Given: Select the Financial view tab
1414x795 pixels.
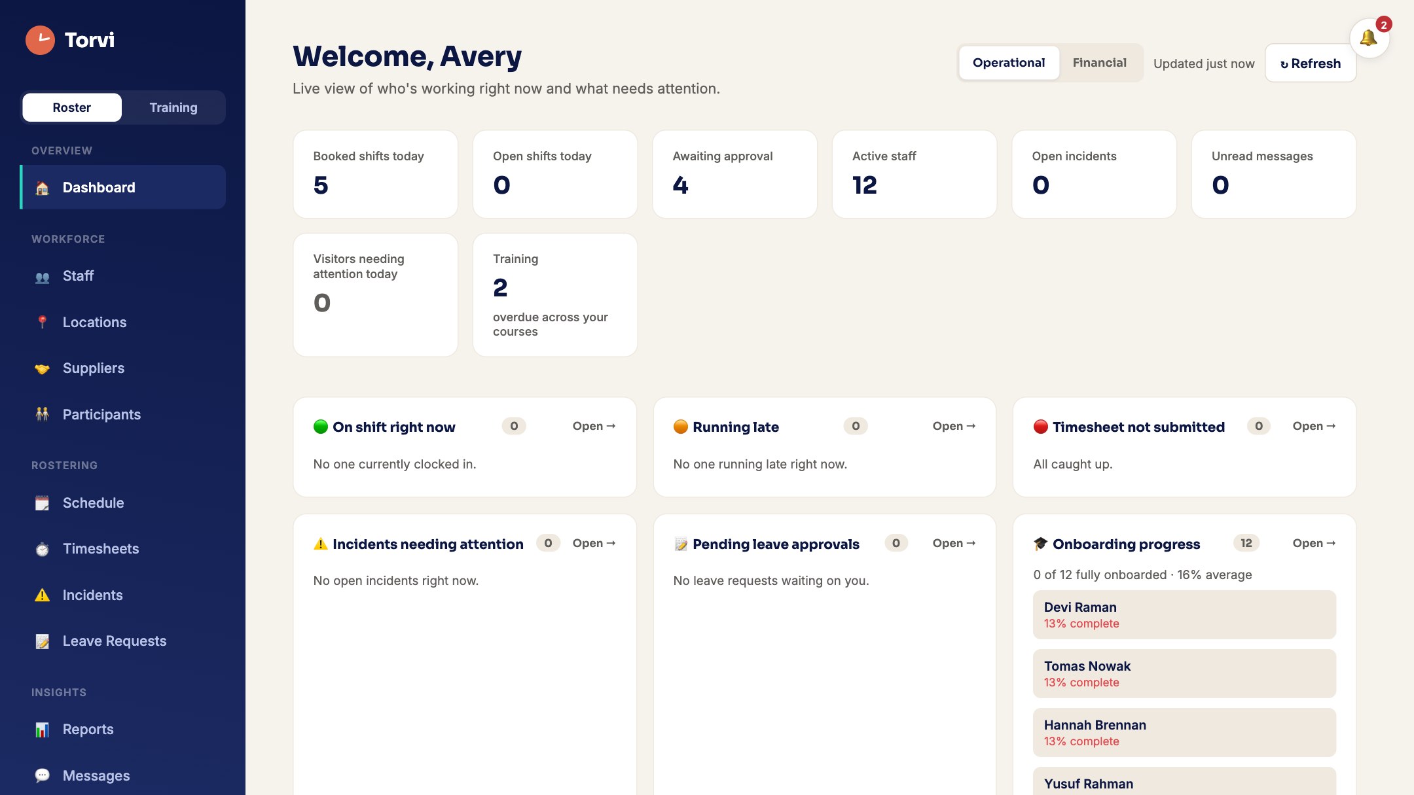Looking at the screenshot, I should pos(1100,63).
